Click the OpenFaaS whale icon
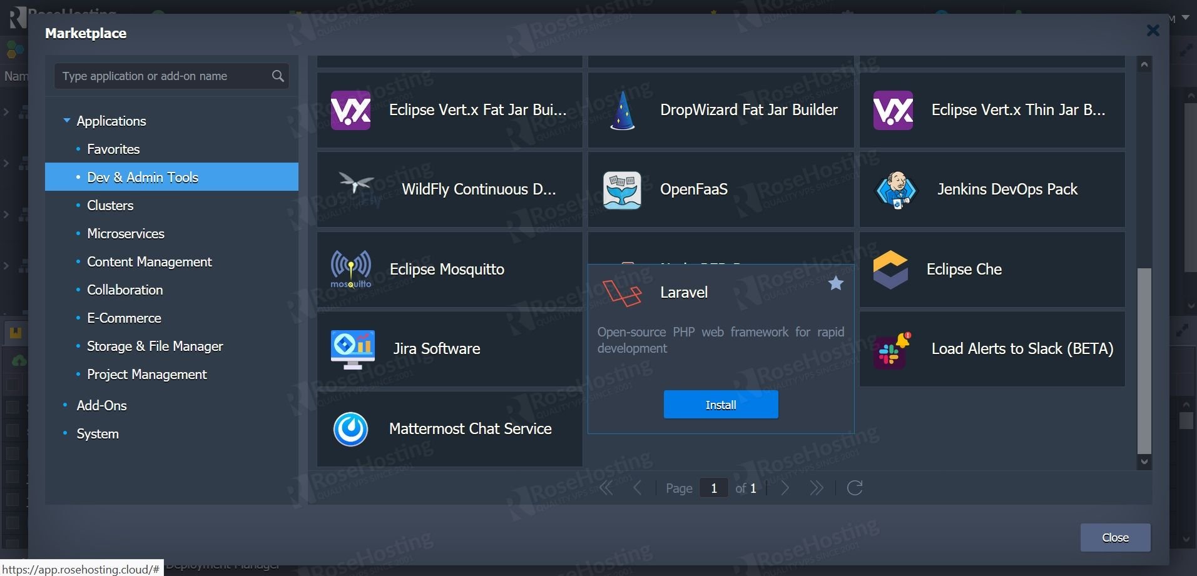 (x=621, y=189)
